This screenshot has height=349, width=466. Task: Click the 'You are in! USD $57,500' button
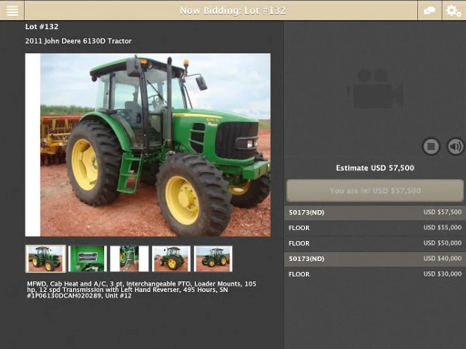(x=375, y=190)
